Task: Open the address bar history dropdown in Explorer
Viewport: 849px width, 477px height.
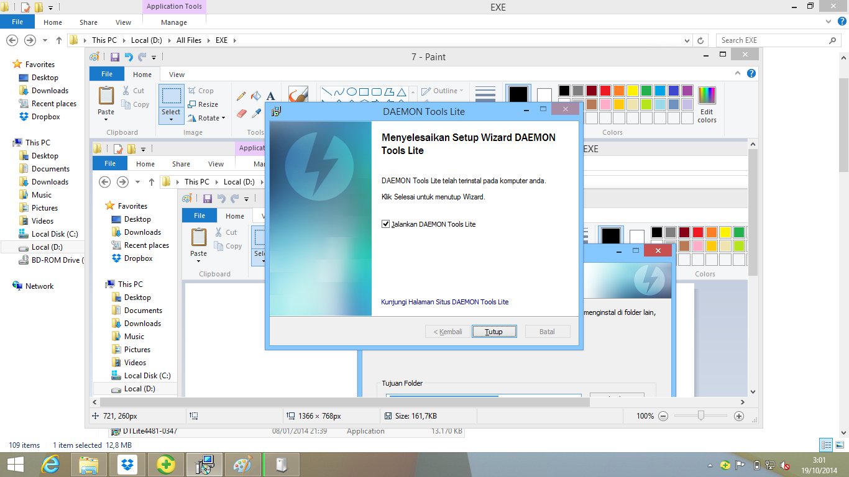Action: 686,40
